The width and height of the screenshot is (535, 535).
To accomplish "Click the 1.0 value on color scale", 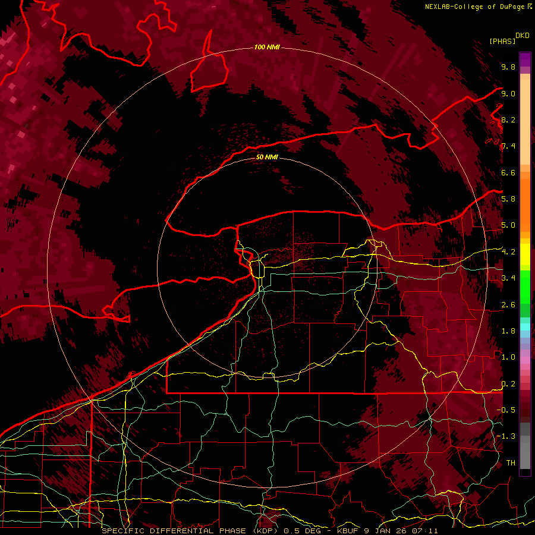I will point(508,357).
